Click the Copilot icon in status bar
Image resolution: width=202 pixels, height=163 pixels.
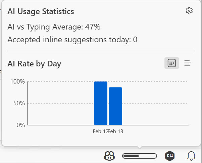(110, 156)
